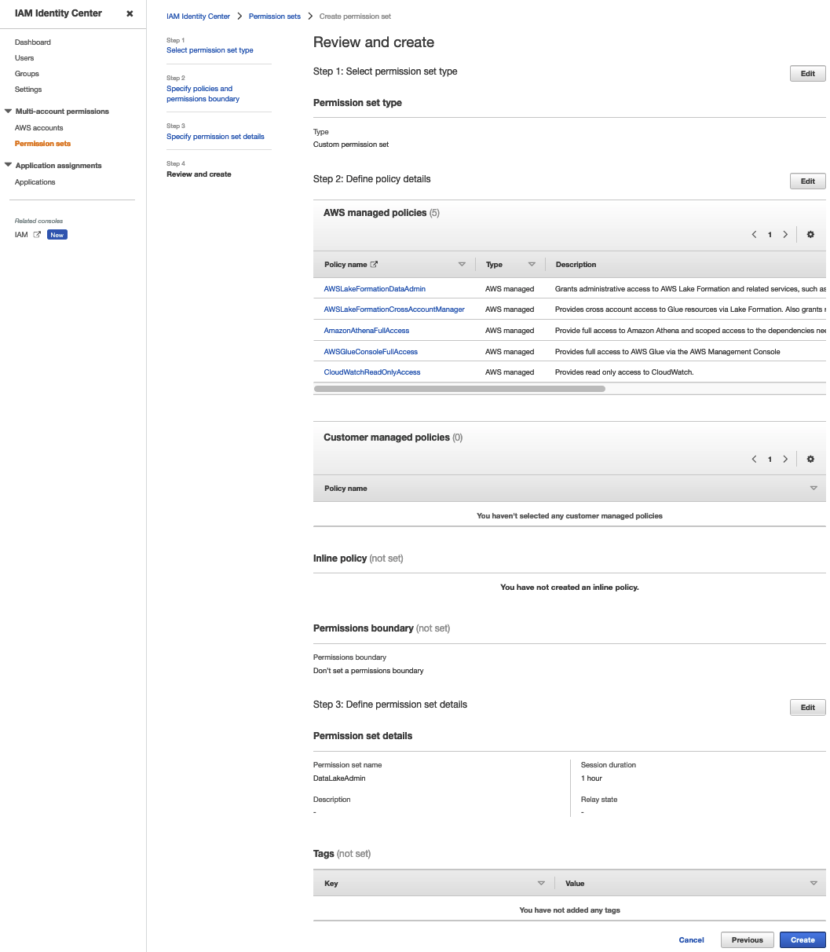830x952 pixels.
Task: Open IAM related console link
Action: [21, 235]
